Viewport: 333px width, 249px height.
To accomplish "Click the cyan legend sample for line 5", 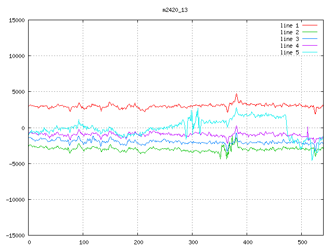I will [x=310, y=52].
